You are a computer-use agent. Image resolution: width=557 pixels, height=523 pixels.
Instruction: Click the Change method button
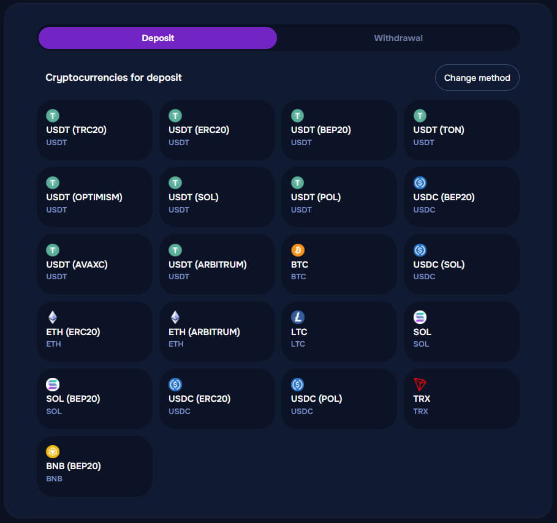477,78
